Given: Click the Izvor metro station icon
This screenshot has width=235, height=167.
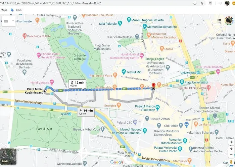Looking at the screenshot, I should click(70, 114).
